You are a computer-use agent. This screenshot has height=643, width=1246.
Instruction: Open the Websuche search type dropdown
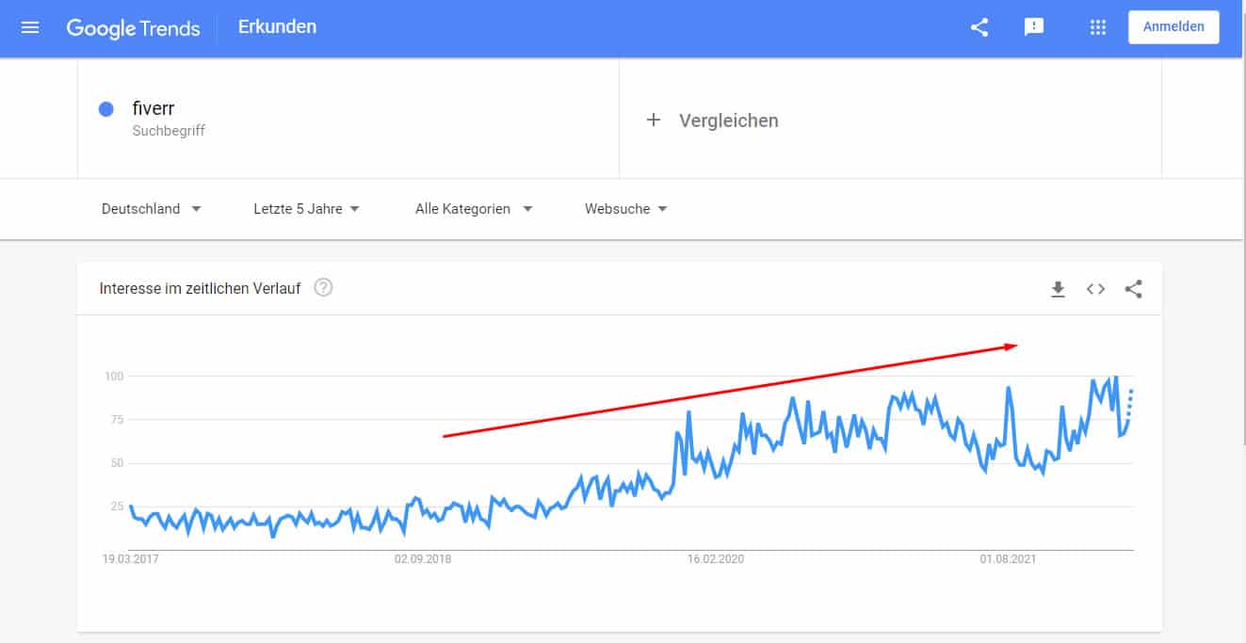625,209
